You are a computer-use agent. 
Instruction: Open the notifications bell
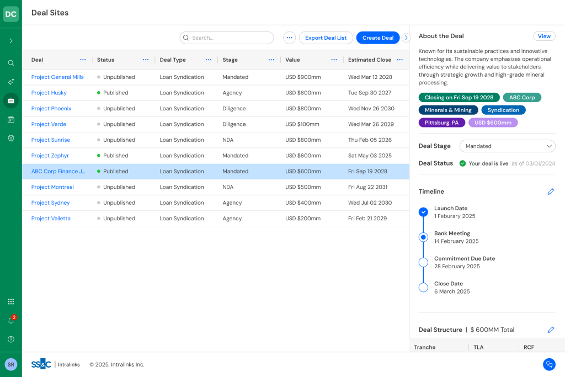pyautogui.click(x=11, y=320)
